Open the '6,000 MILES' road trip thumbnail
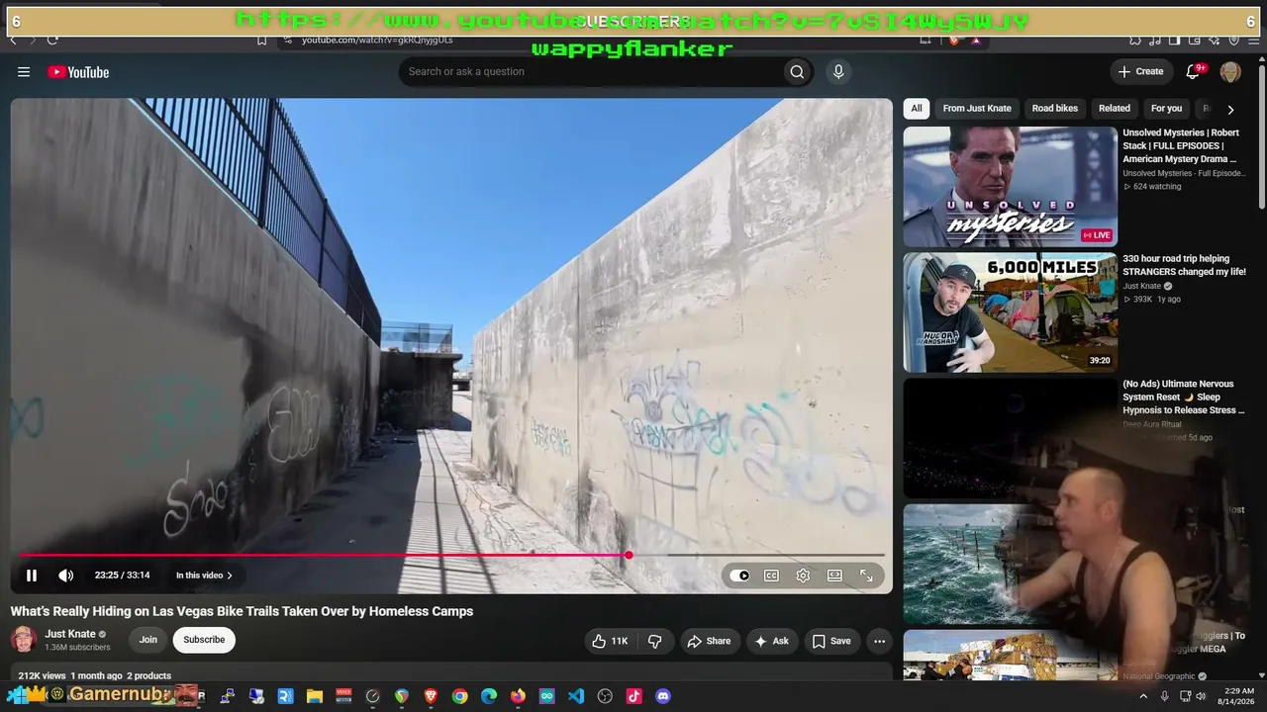 pyautogui.click(x=1010, y=312)
